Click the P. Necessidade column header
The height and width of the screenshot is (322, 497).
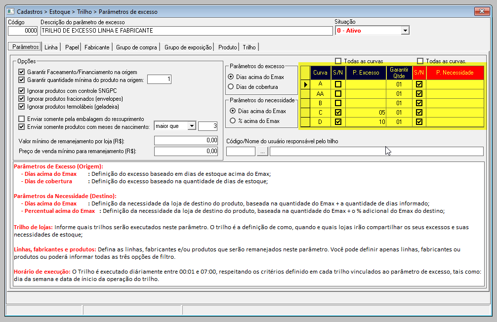(x=455, y=73)
